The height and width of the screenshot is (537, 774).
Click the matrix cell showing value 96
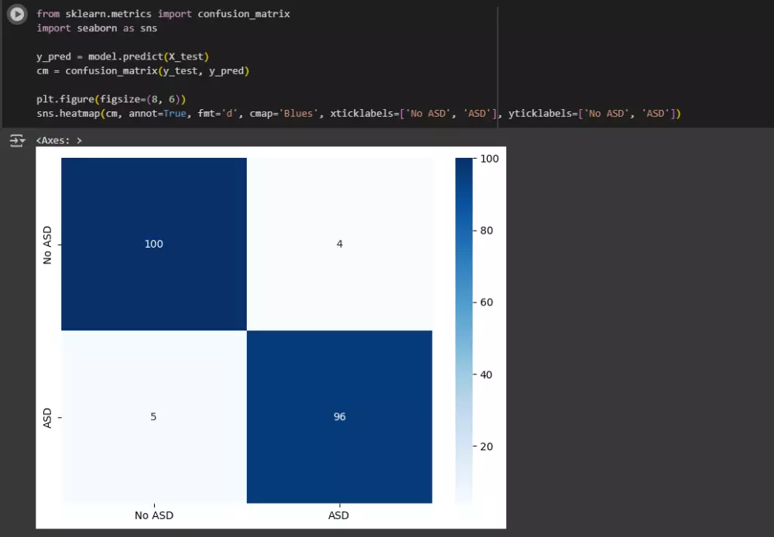pos(339,416)
